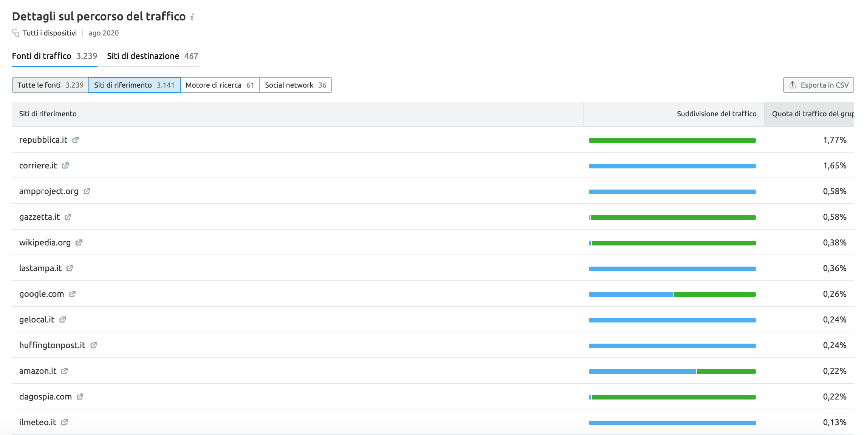The image size is (867, 435).
Task: Filter by Motore di ricerca
Action: click(220, 85)
